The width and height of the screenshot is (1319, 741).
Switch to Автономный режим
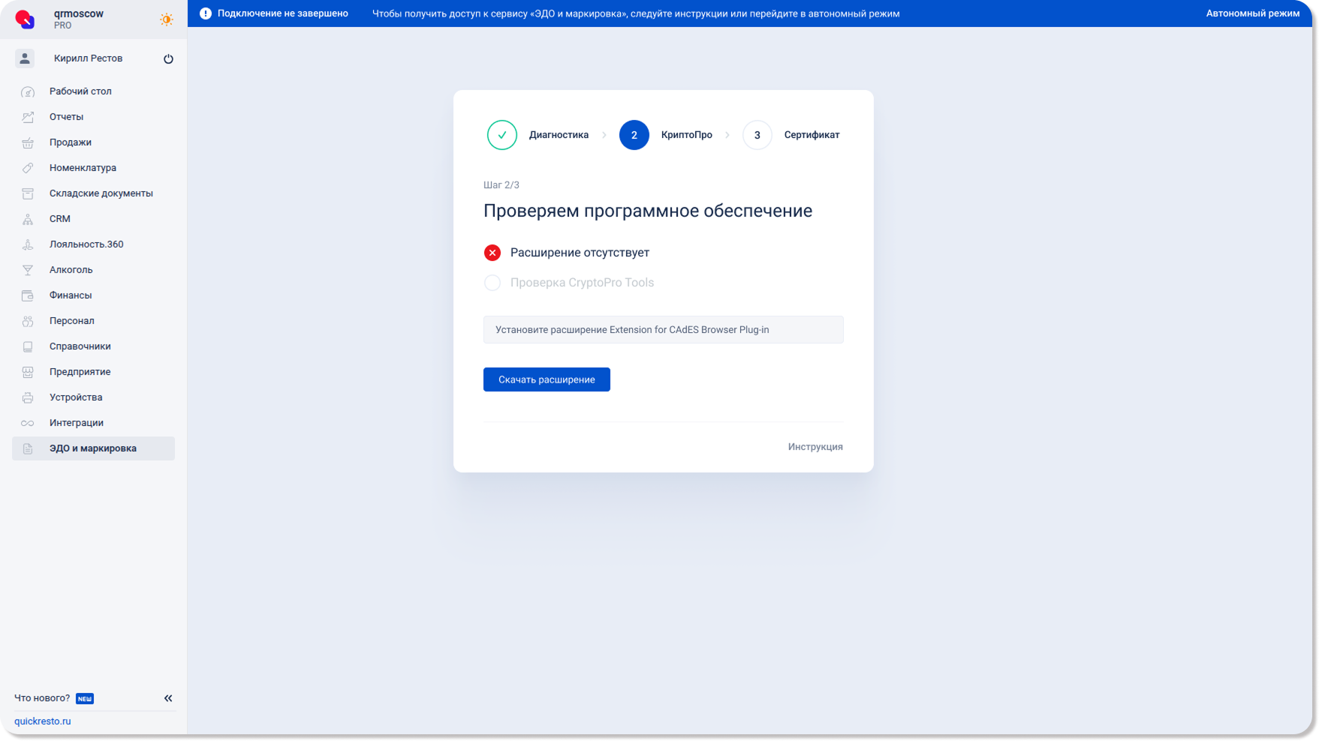[x=1252, y=13]
